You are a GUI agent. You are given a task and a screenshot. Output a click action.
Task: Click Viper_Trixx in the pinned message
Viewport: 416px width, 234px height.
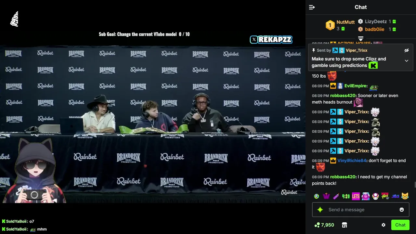pos(357,50)
